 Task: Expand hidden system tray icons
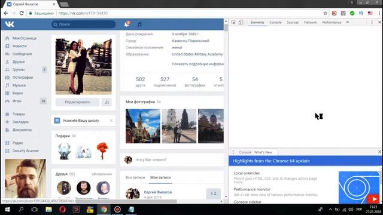coord(330,210)
